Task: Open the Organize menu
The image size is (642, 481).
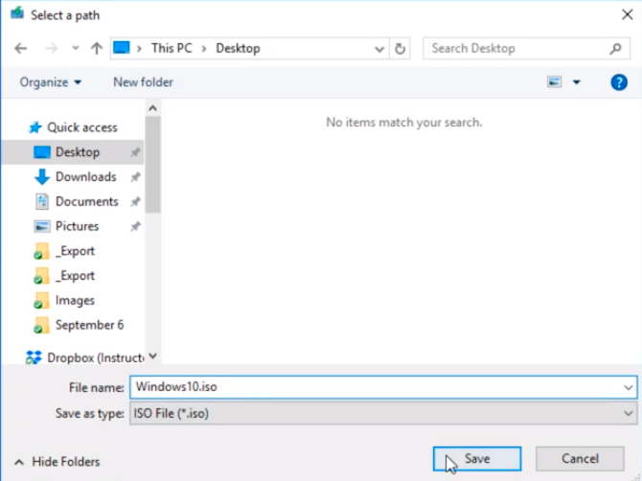Action: (x=51, y=82)
